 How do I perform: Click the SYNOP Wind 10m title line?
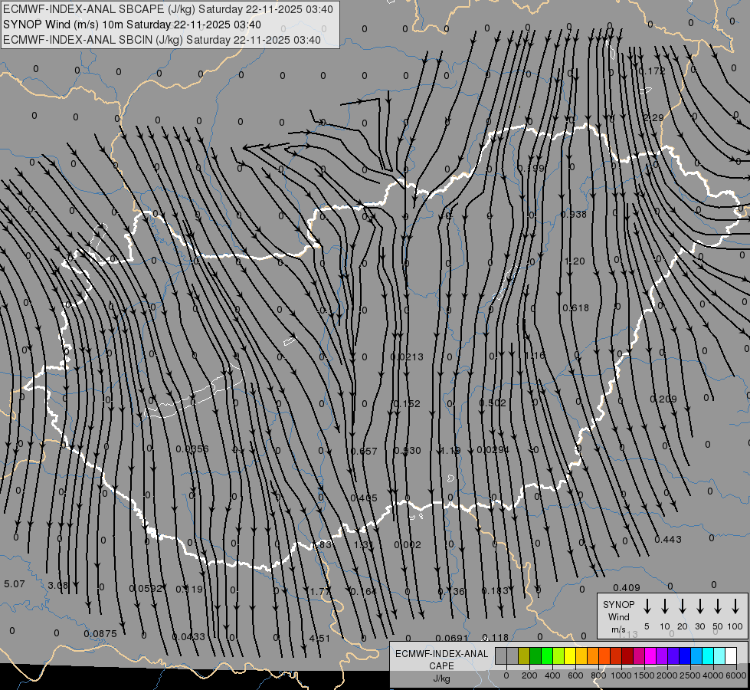[x=136, y=25]
